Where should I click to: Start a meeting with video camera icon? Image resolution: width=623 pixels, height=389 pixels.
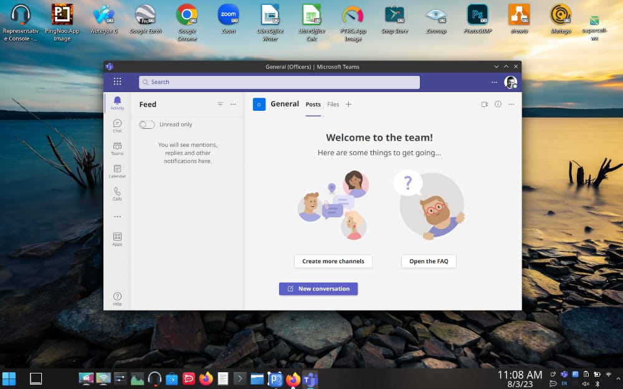[485, 105]
